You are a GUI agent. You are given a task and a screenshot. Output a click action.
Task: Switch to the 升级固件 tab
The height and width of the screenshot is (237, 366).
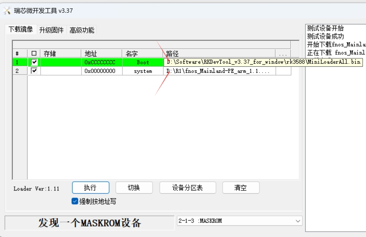51,30
